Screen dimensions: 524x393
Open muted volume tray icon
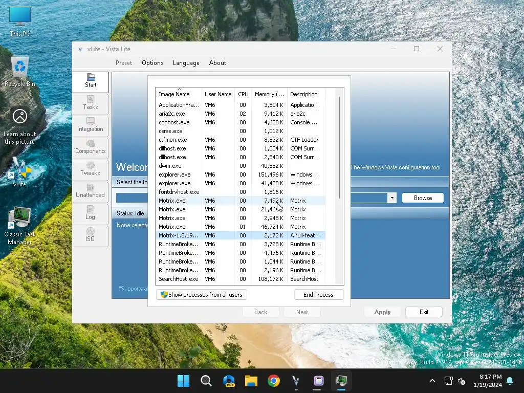click(462, 381)
